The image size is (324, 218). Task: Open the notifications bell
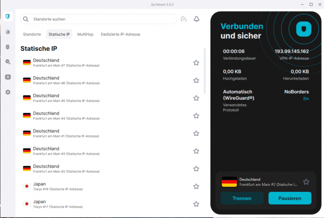(x=196, y=19)
